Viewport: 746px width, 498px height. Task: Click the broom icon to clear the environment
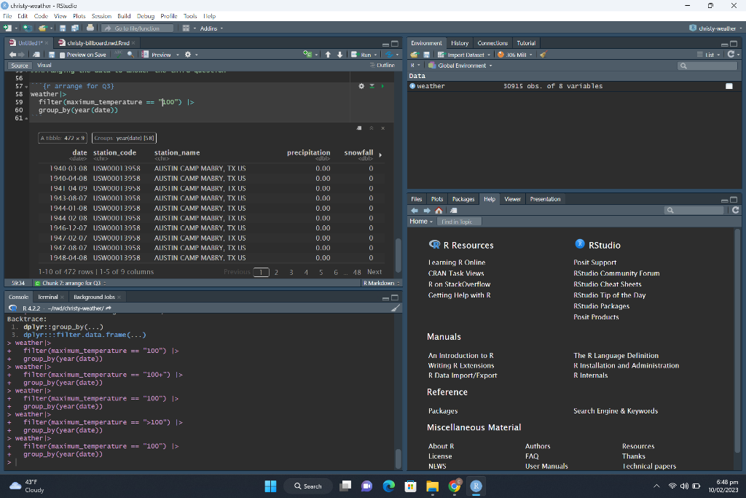click(x=543, y=55)
